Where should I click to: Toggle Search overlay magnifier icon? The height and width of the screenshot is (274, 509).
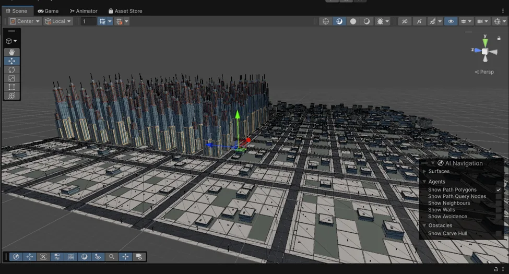(x=111, y=257)
